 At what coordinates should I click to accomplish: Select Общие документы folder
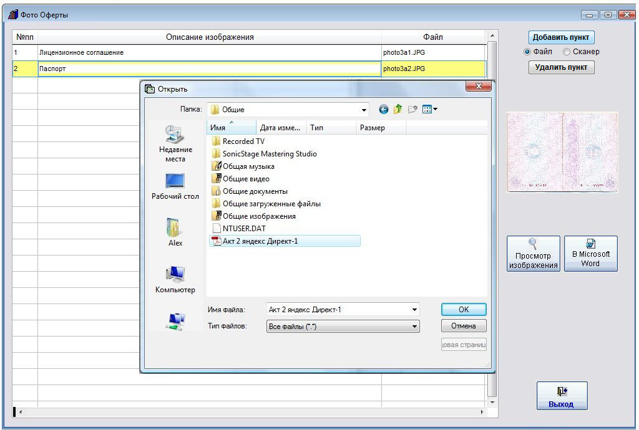pos(250,191)
